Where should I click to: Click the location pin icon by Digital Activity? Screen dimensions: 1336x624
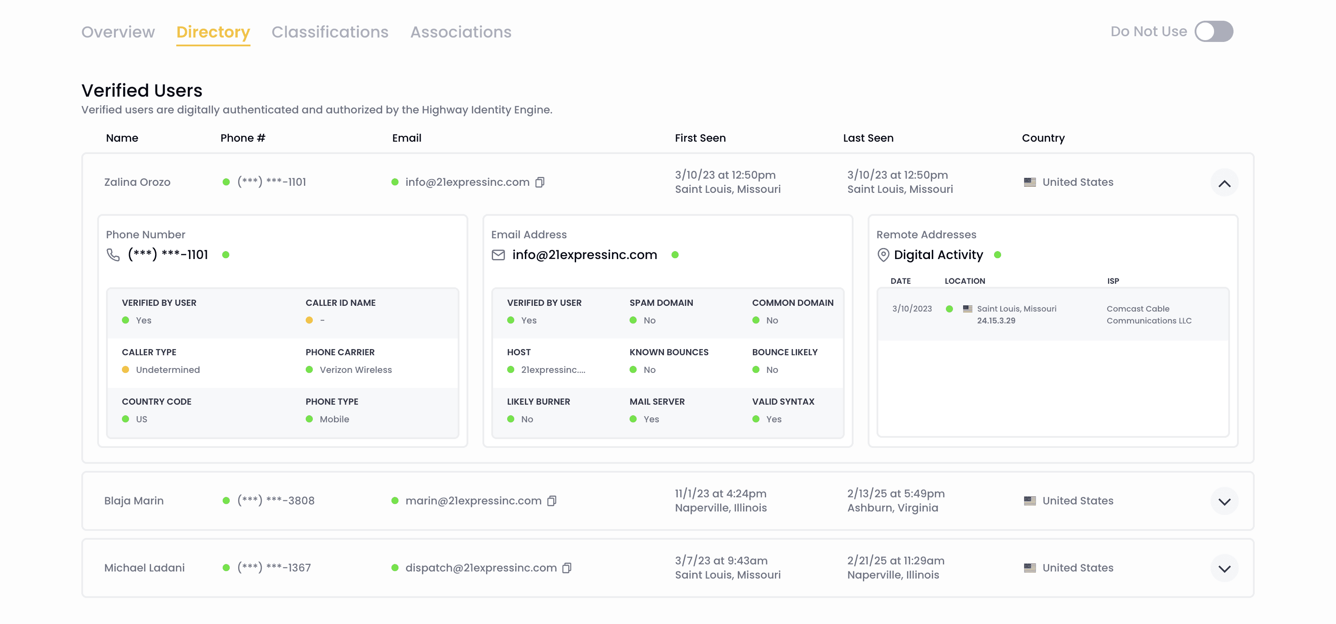tap(883, 255)
